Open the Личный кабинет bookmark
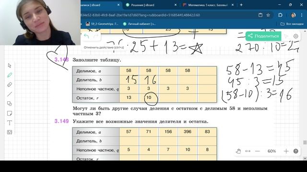 pos(139,24)
